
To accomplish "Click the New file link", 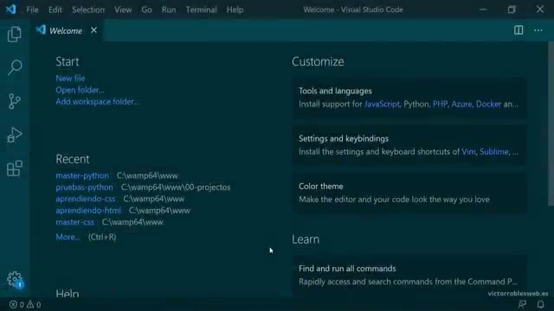I will [70, 79].
